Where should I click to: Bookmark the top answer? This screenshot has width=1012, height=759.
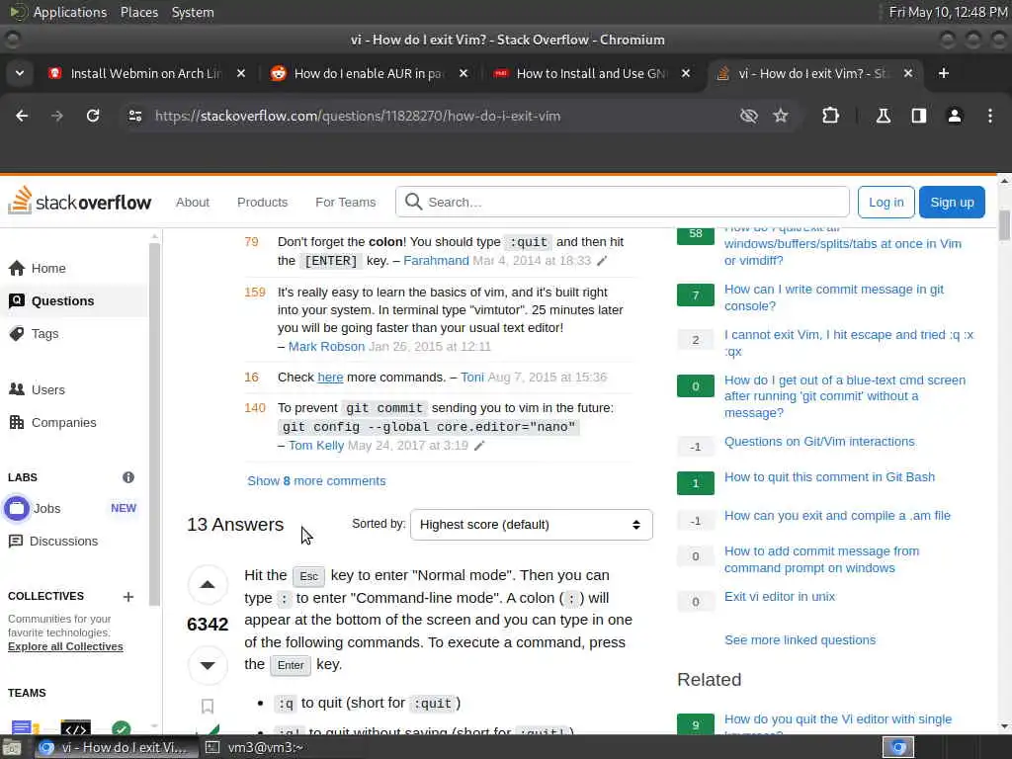[208, 706]
